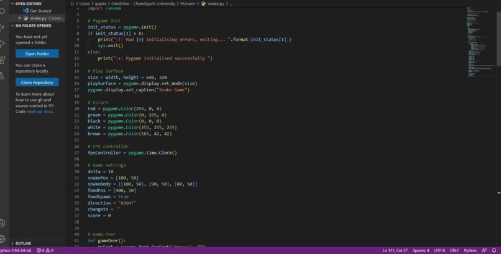
Task: Click the Clone Repository button
Action: coord(37,83)
